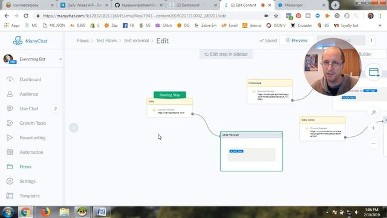Click the Preview button
387x218 pixels.
point(297,41)
